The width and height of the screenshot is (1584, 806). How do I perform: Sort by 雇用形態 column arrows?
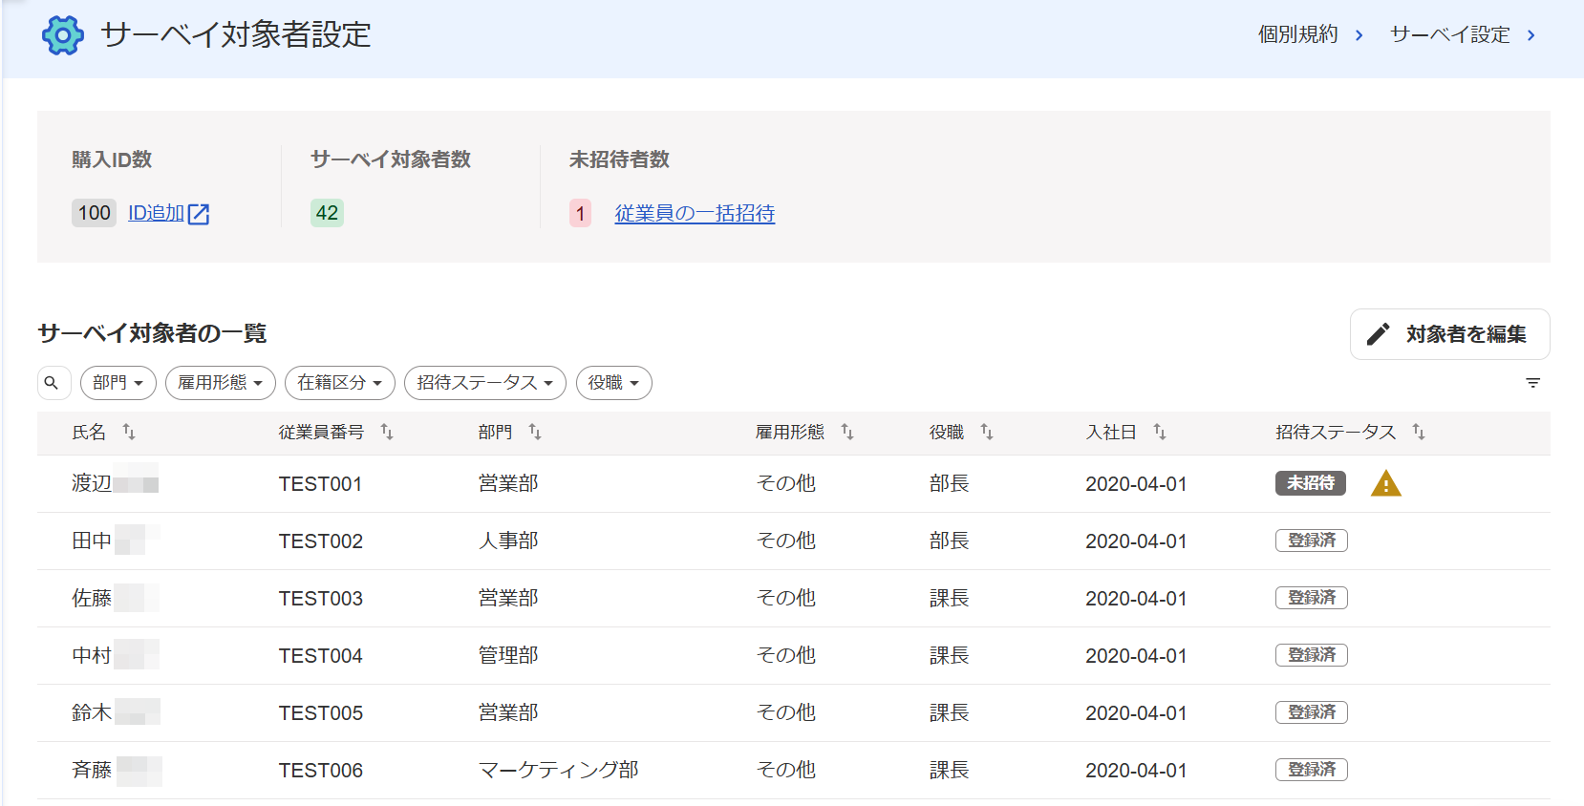[846, 433]
